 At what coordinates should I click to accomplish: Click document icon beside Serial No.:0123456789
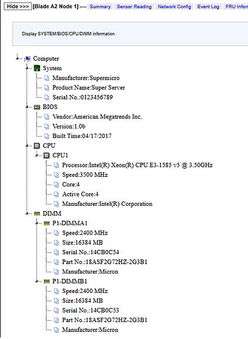point(47,97)
